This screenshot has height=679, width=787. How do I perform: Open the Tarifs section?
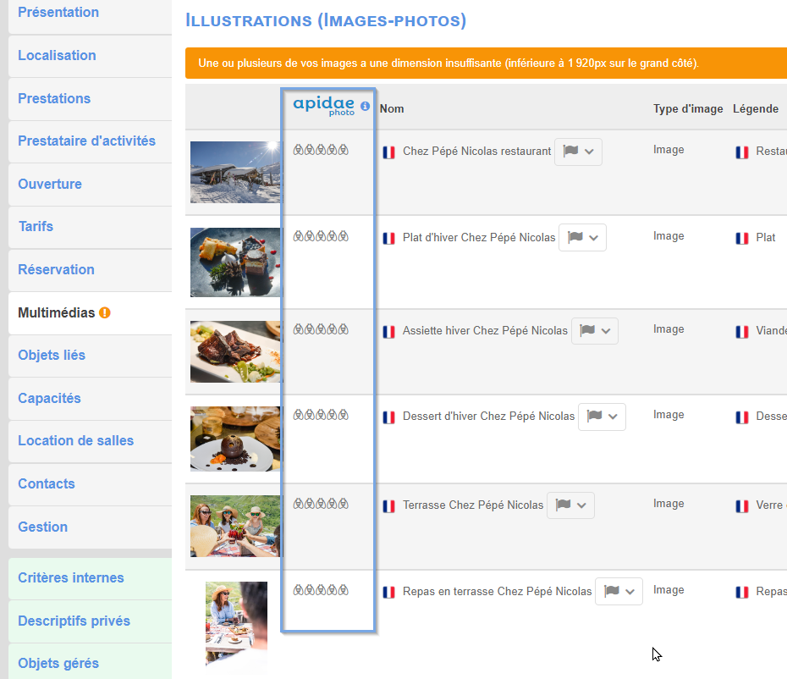coord(91,227)
